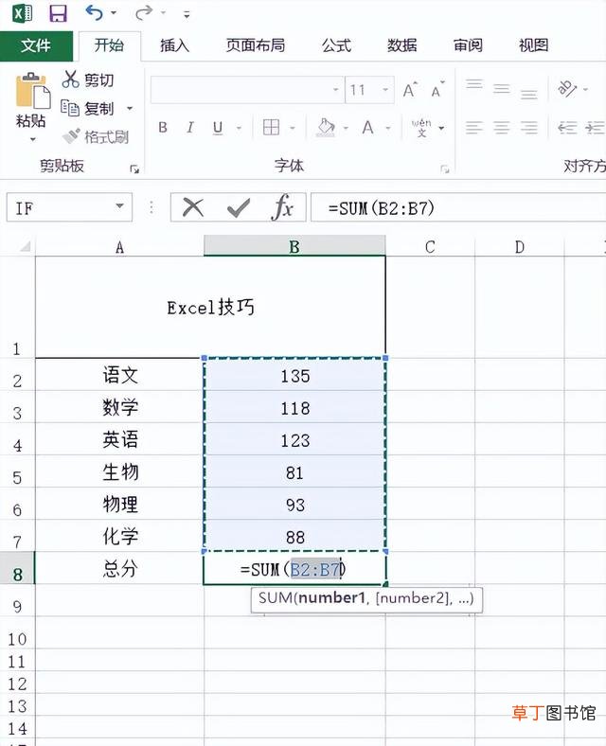
Task: Click cell containing 语文
Action: [x=119, y=375]
